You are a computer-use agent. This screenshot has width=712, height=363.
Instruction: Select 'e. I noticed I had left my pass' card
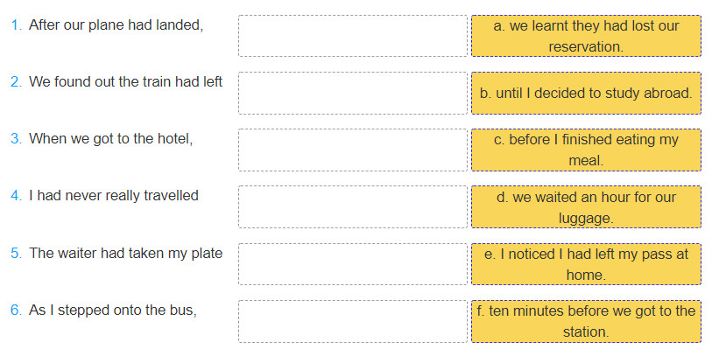586,264
